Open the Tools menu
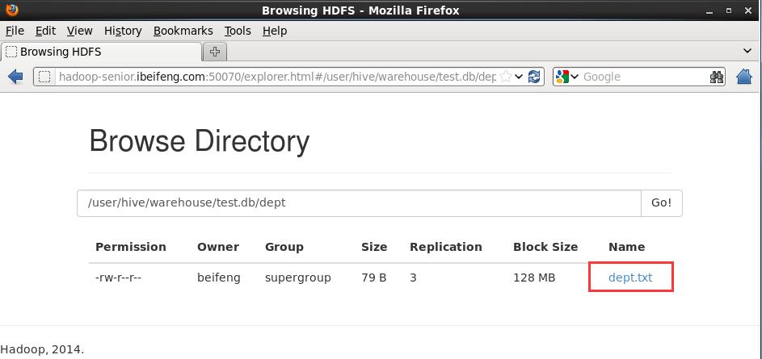The image size is (762, 359). 238,31
